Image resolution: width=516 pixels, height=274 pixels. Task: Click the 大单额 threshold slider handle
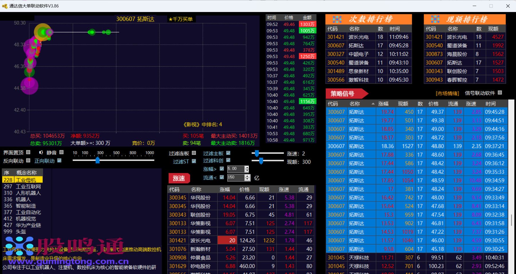pyautogui.click(x=98, y=160)
